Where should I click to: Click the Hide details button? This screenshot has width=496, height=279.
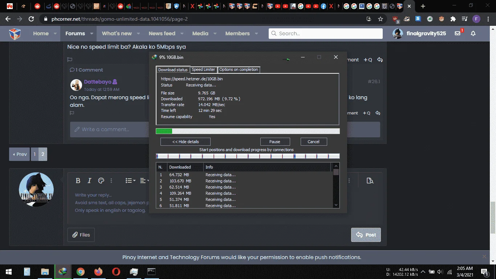coord(186,142)
